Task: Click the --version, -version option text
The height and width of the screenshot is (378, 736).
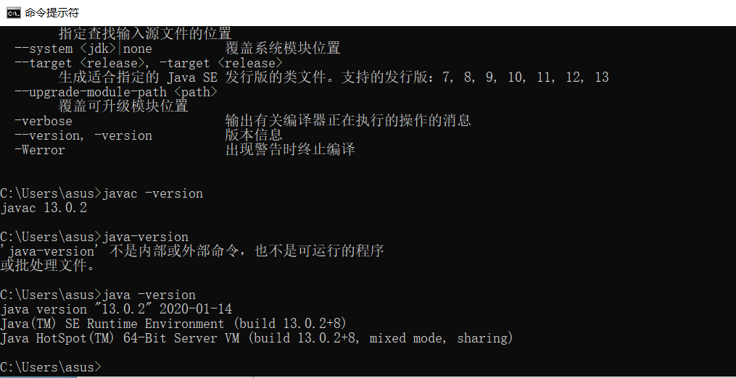Action: pos(83,135)
